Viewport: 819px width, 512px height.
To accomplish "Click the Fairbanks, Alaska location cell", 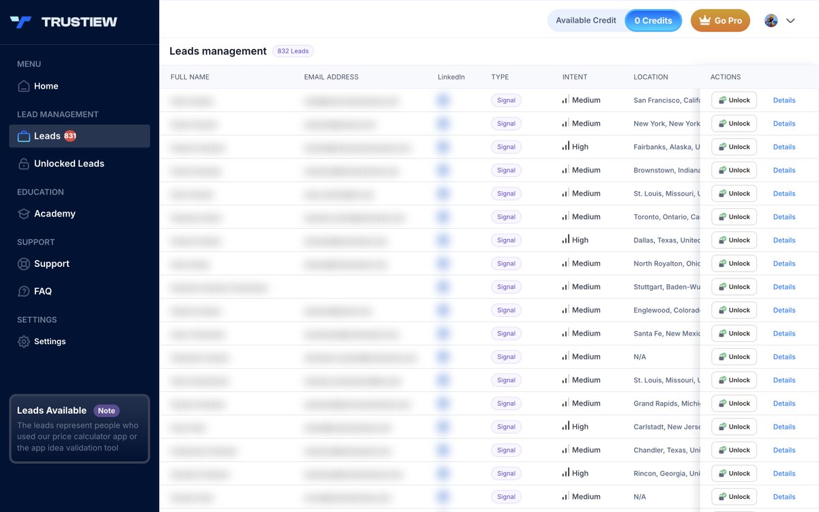I will (x=667, y=147).
